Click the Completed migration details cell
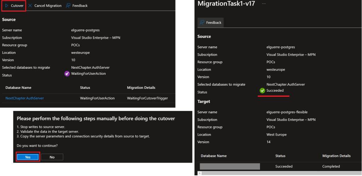The height and width of the screenshot is (176, 362). [331, 166]
